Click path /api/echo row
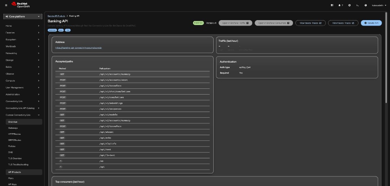This screenshot has width=390, height=186. pos(132,138)
